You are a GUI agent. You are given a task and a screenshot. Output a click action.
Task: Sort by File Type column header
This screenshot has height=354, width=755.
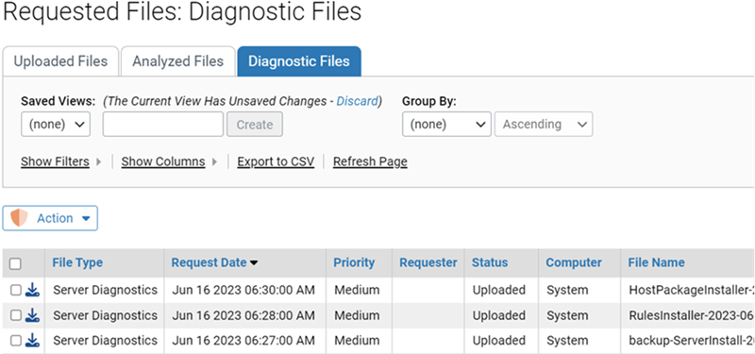coord(77,262)
